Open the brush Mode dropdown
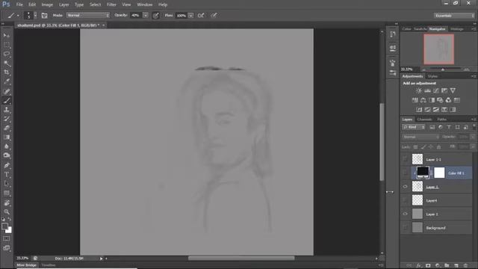 [x=88, y=15]
